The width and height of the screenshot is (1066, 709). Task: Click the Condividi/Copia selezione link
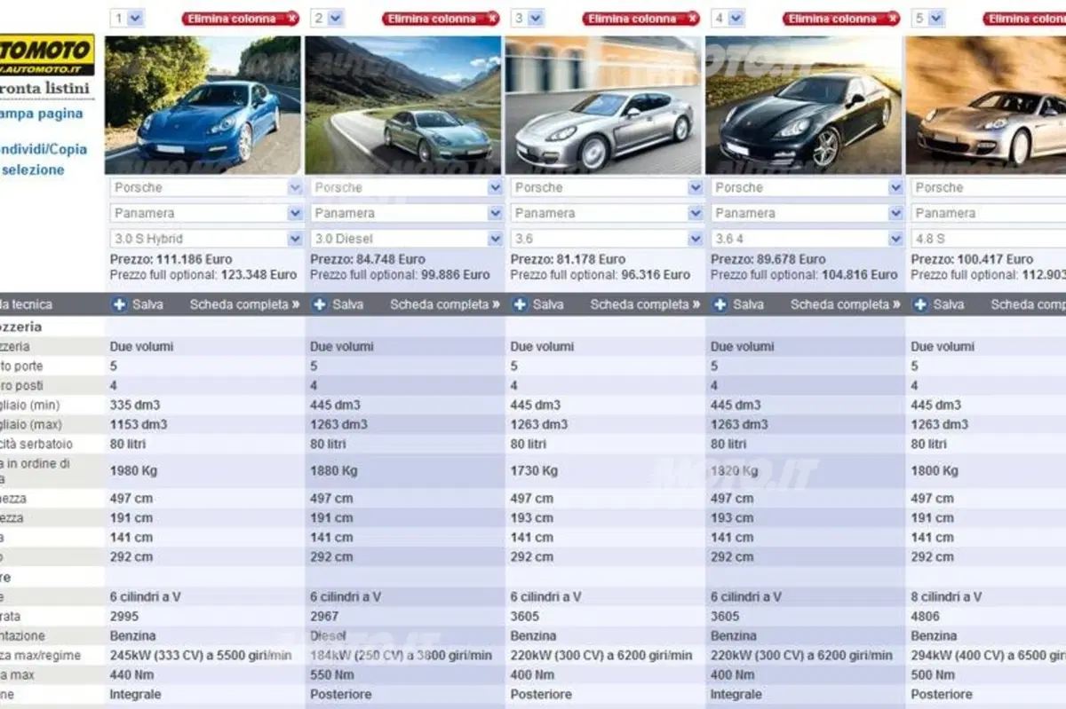[44, 159]
